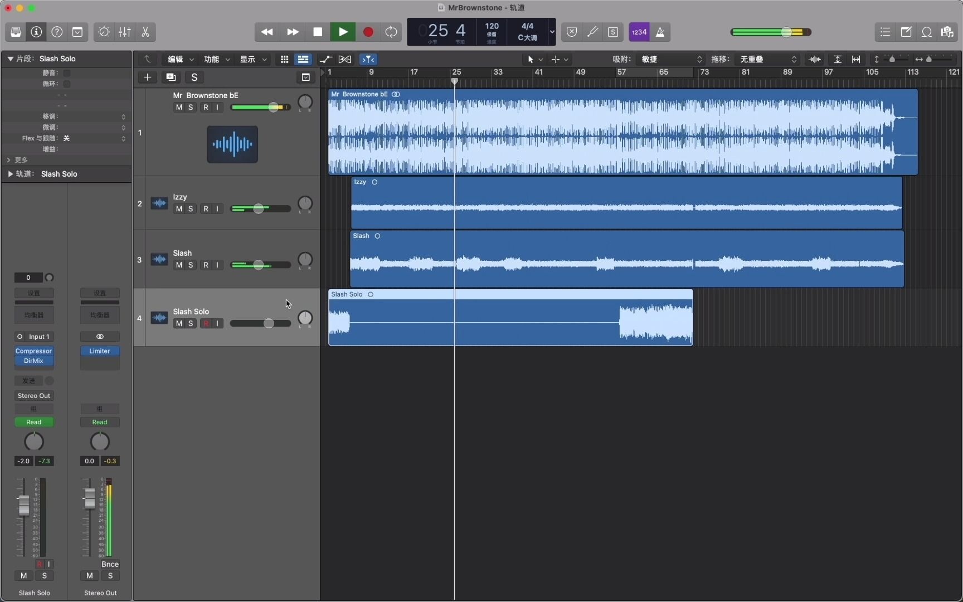963x602 pixels.
Task: Check the 静音 checkbox in region inspector
Action: tap(67, 73)
